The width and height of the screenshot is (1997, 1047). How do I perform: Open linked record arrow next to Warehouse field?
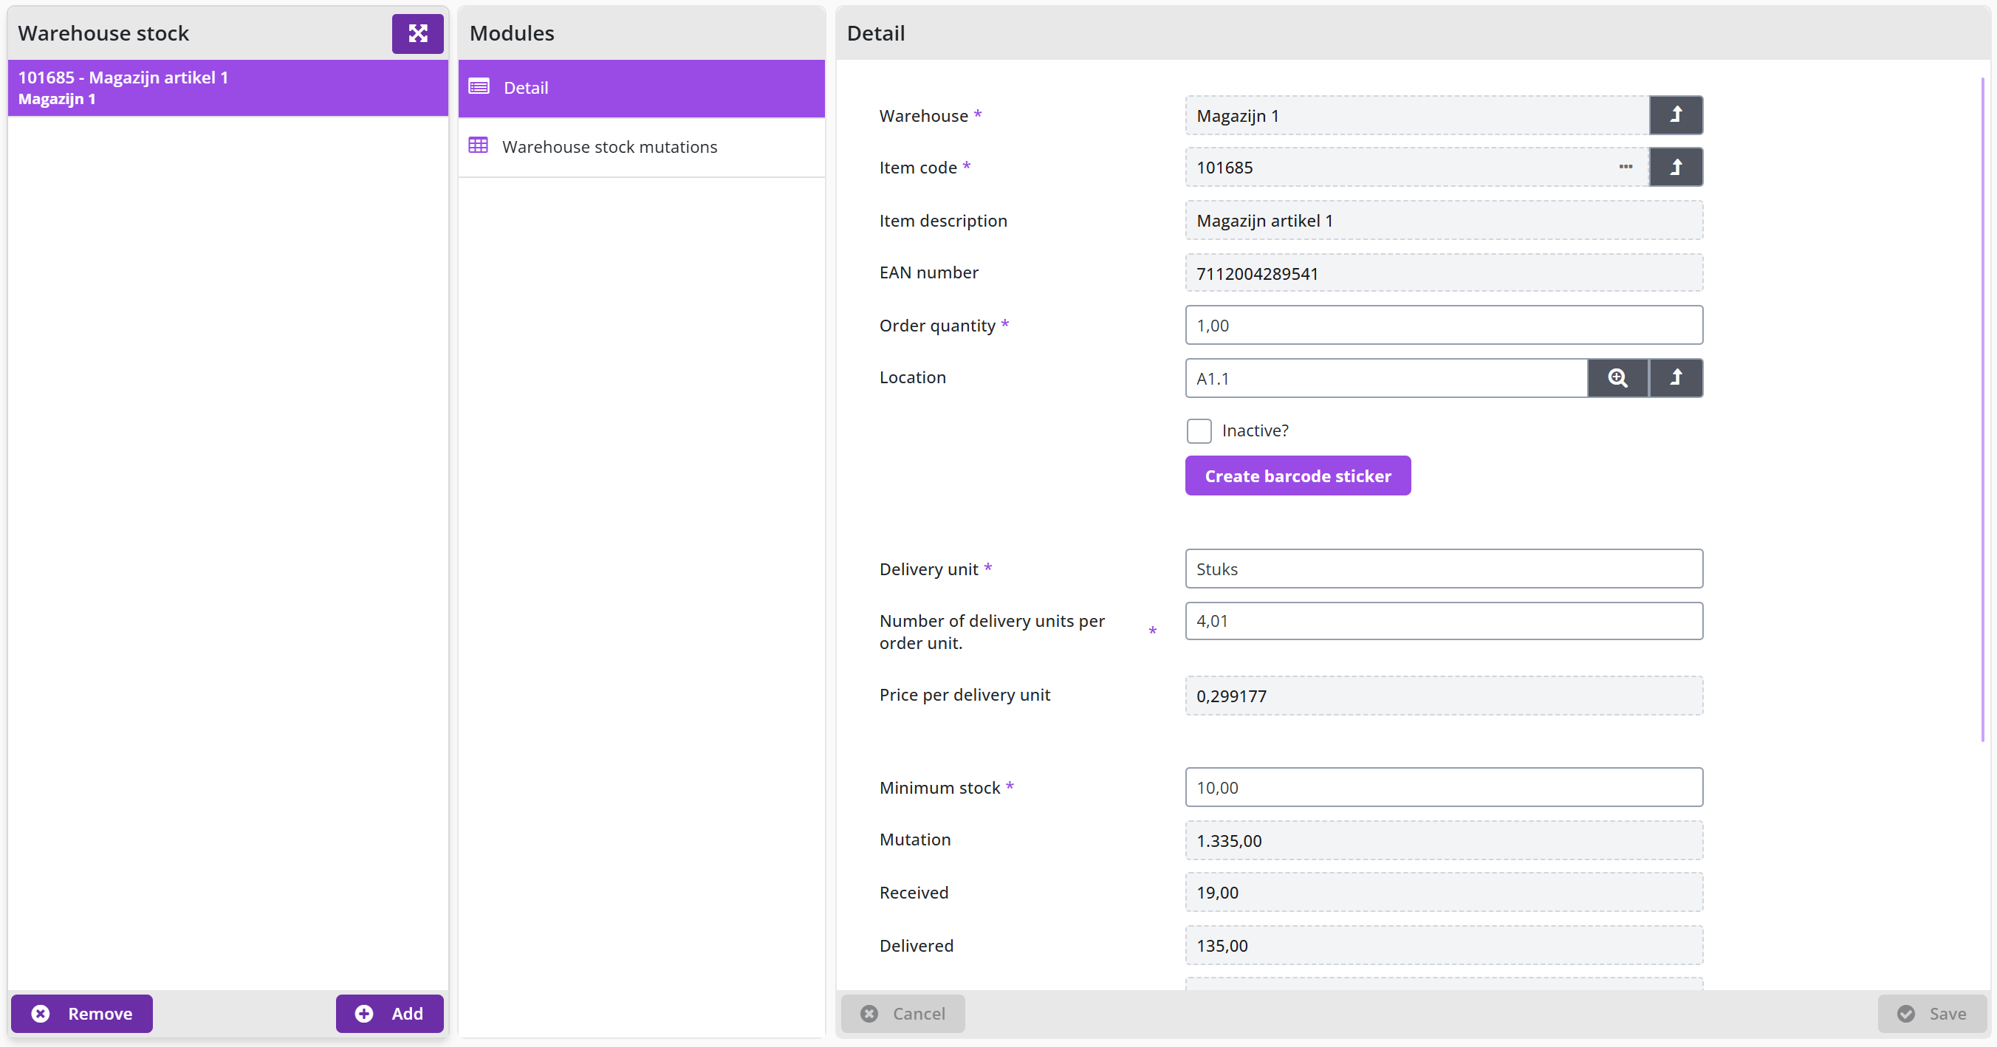tap(1675, 115)
